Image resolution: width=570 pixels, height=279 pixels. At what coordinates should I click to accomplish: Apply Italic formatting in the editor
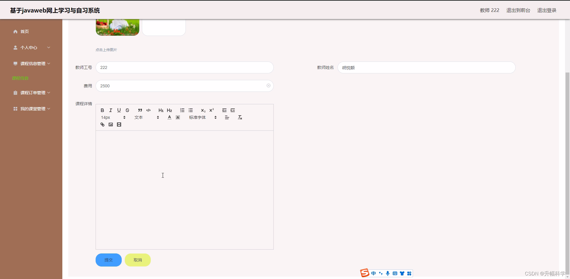pos(110,110)
